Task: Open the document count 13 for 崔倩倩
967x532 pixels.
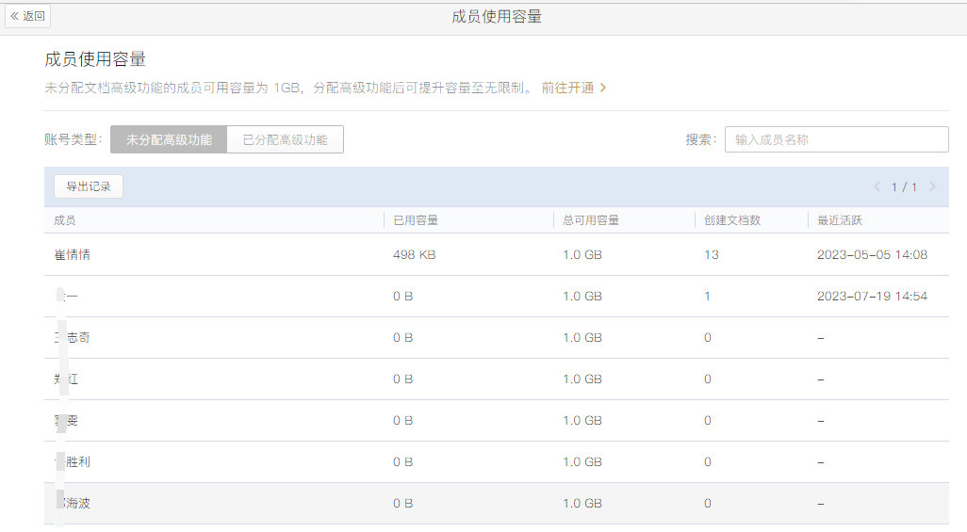Action: [711, 255]
